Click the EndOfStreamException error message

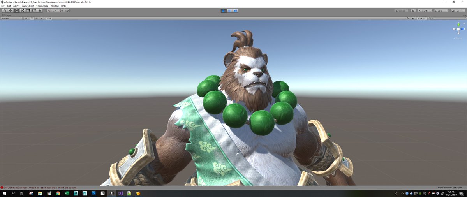tap(40, 188)
